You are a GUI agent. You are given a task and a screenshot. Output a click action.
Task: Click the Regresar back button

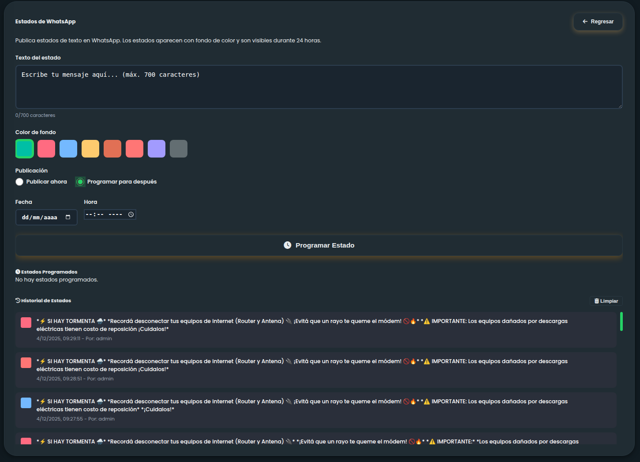[x=598, y=22]
